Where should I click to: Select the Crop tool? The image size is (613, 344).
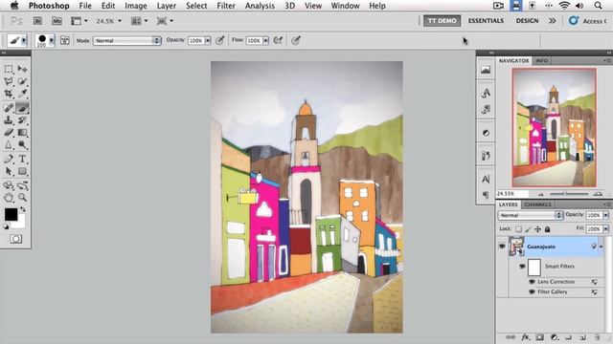click(9, 94)
